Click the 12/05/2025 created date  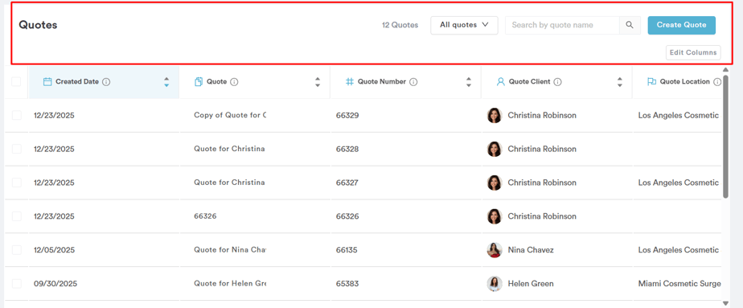point(54,250)
